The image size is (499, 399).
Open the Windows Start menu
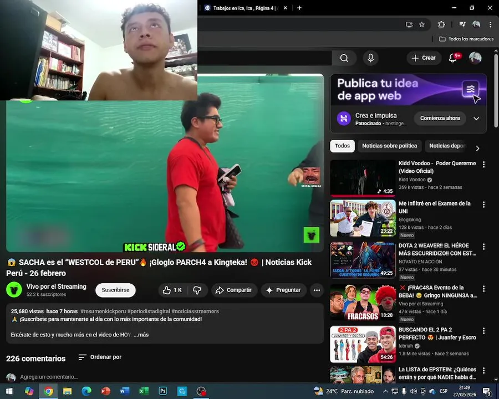9,391
